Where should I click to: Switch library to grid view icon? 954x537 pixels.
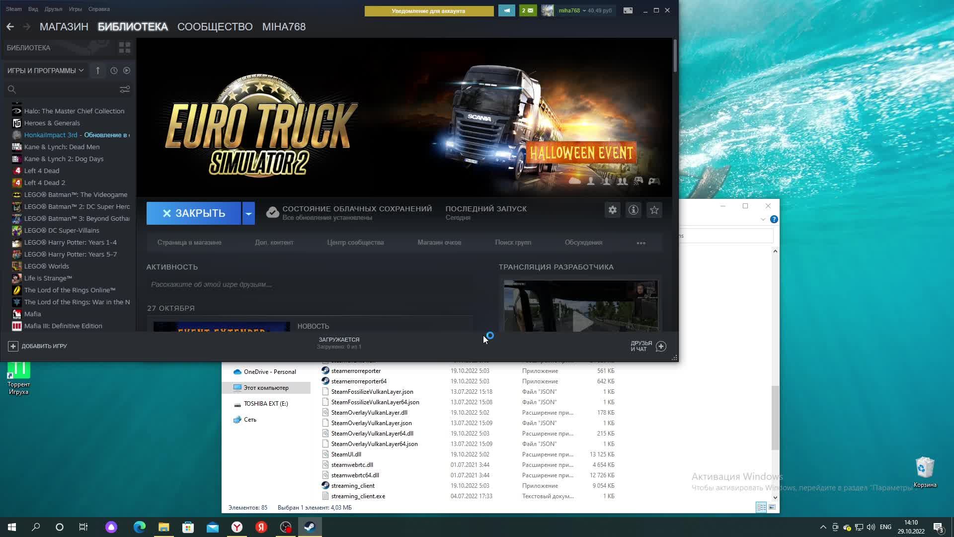point(125,48)
